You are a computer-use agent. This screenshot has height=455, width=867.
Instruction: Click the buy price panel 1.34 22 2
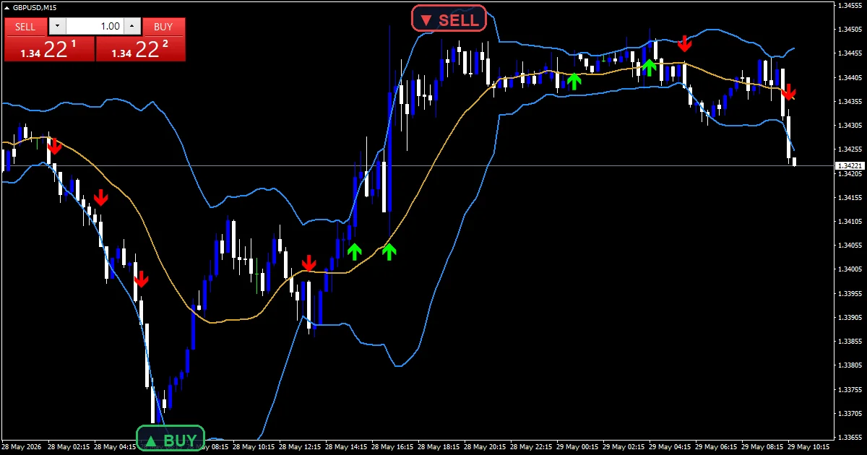(x=140, y=49)
